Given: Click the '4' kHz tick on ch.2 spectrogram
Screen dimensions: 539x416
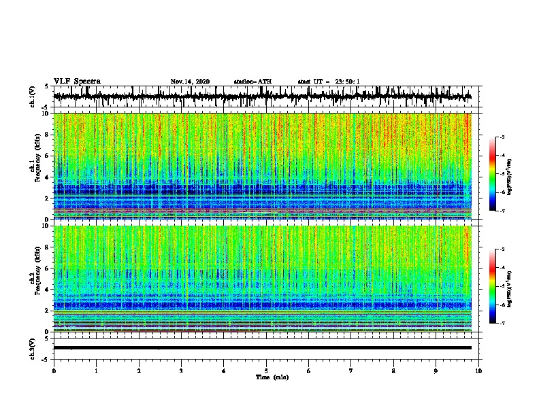Looking at the screenshot, I should [x=48, y=290].
